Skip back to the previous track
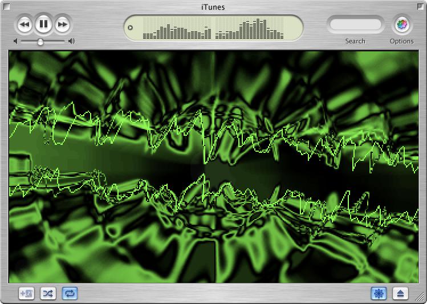This screenshot has width=427, height=304. pyautogui.click(x=25, y=25)
